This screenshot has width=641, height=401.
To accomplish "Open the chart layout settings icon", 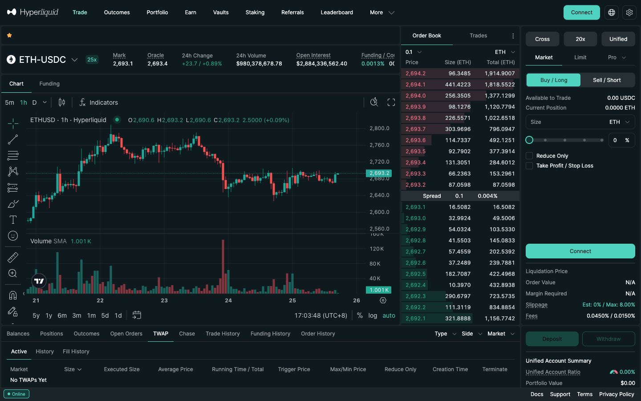I will pos(374,102).
